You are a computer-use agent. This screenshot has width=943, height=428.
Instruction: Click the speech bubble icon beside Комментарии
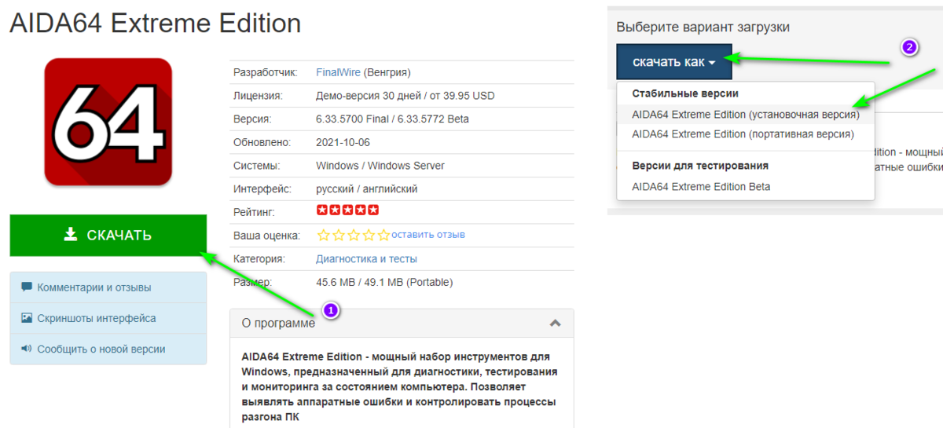coord(27,287)
